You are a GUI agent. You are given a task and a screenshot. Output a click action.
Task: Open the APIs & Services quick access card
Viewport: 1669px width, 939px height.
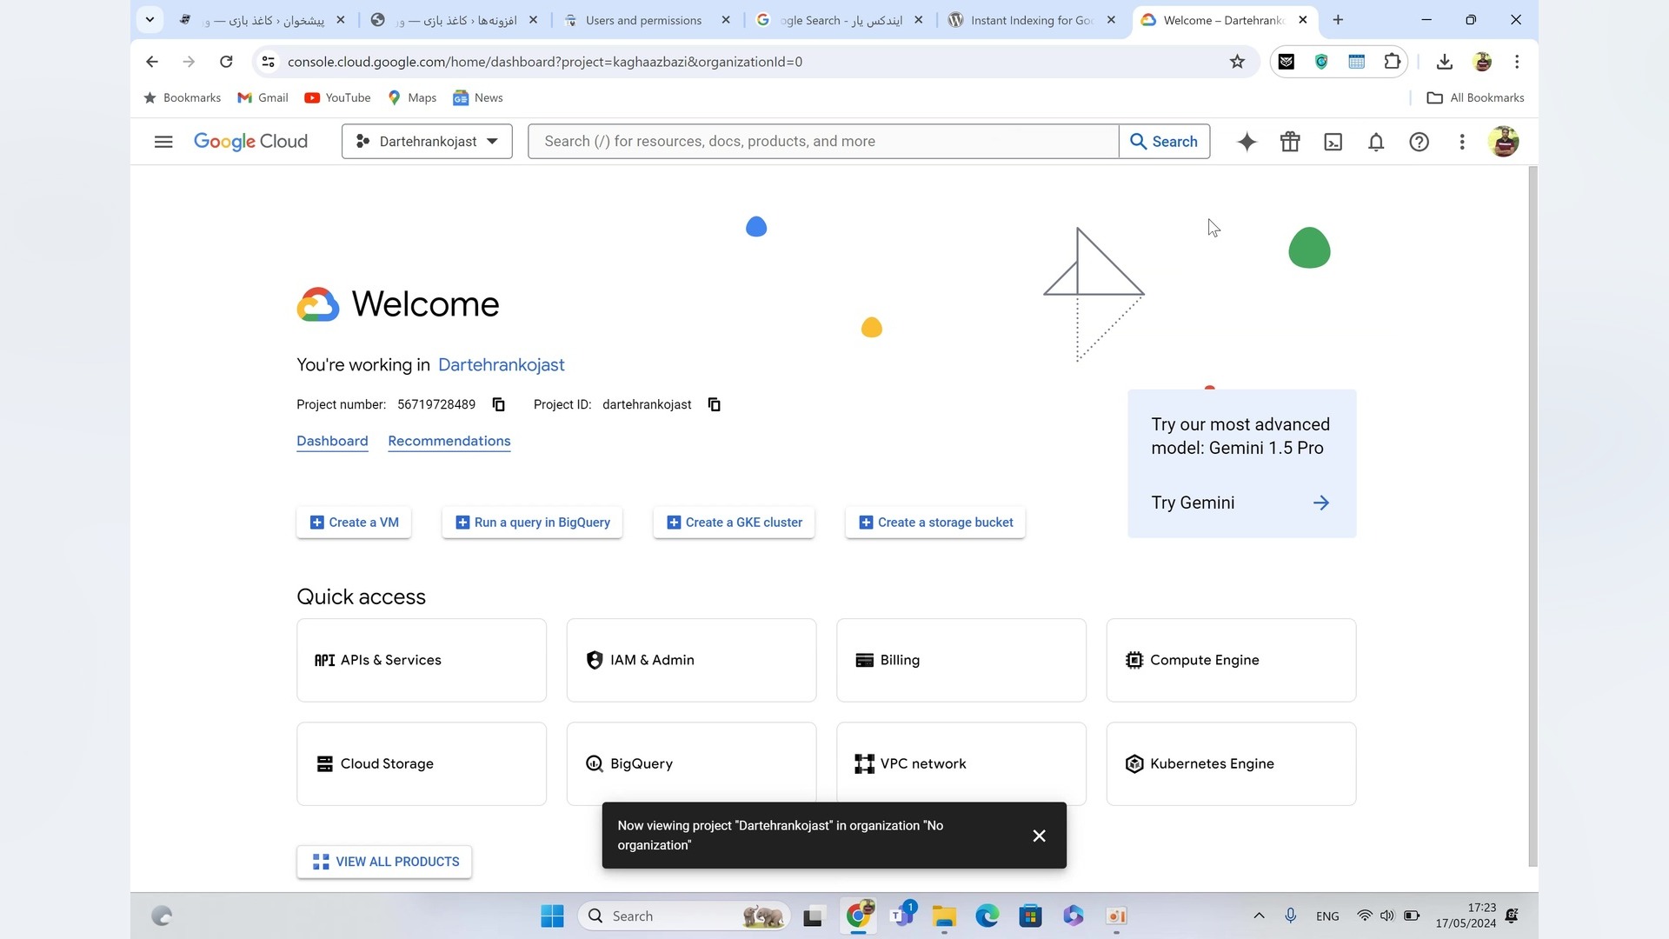tap(422, 660)
